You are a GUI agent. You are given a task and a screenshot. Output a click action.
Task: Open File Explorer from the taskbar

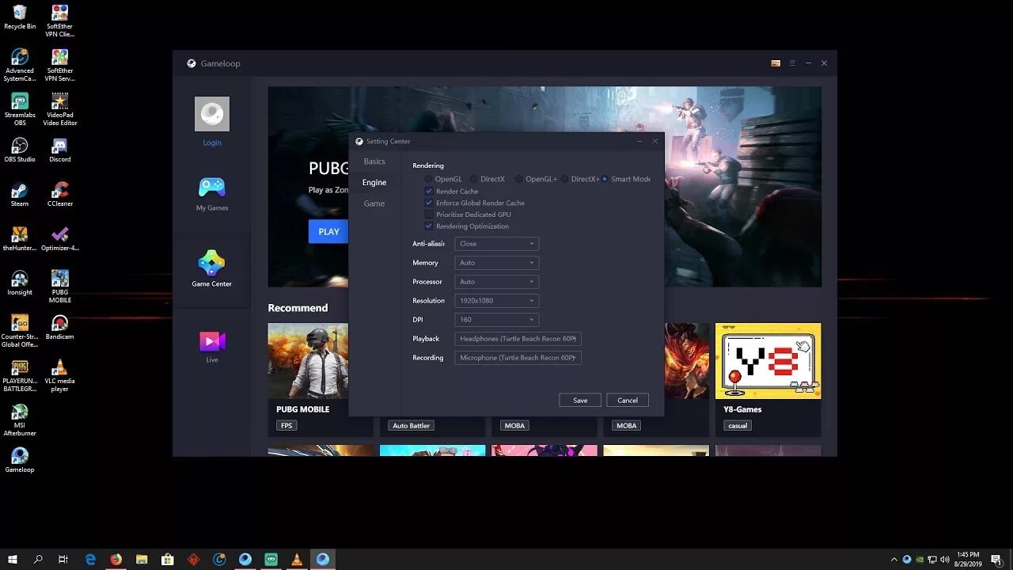pos(142,559)
